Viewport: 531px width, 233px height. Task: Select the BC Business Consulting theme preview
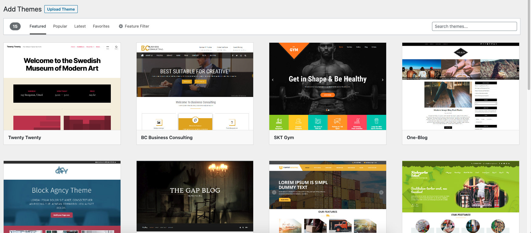(x=195, y=86)
